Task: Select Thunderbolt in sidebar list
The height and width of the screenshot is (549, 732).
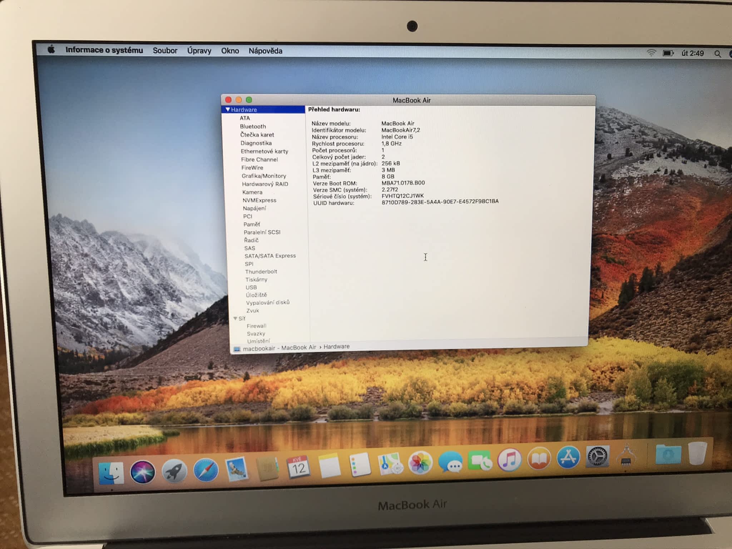Action: pos(261,272)
